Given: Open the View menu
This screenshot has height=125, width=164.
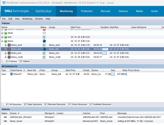Looking at the screenshot, I should (x=17, y=19).
